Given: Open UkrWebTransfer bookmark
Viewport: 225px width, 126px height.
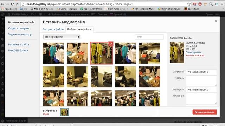Looking at the screenshot, I should [x=169, y=9].
